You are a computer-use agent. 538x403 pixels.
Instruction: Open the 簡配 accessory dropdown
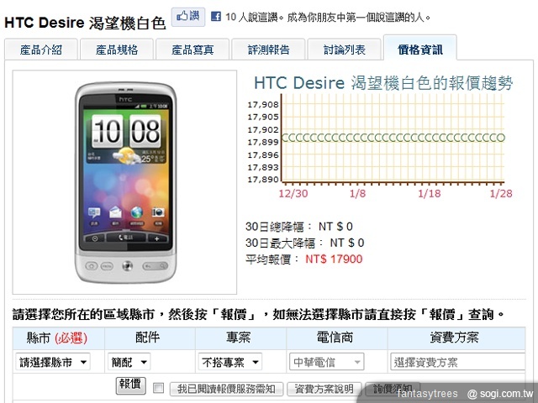(x=130, y=362)
